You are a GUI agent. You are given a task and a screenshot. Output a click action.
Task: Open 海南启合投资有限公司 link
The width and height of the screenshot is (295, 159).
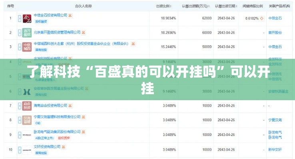click(x=50, y=105)
